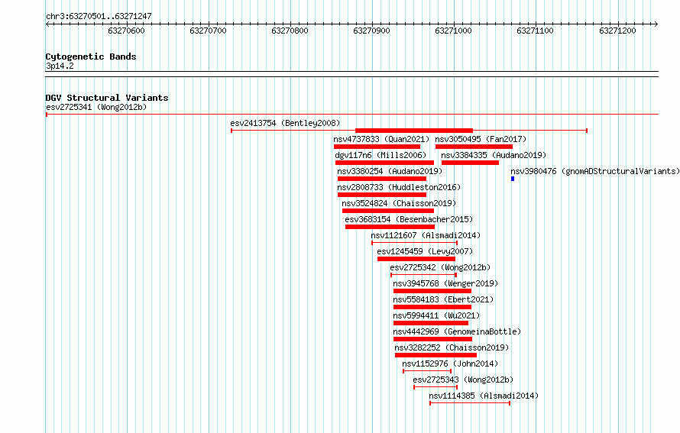Open esv2725343 (Wong2012b) variant
This screenshot has width=680, height=433.
coord(463,380)
